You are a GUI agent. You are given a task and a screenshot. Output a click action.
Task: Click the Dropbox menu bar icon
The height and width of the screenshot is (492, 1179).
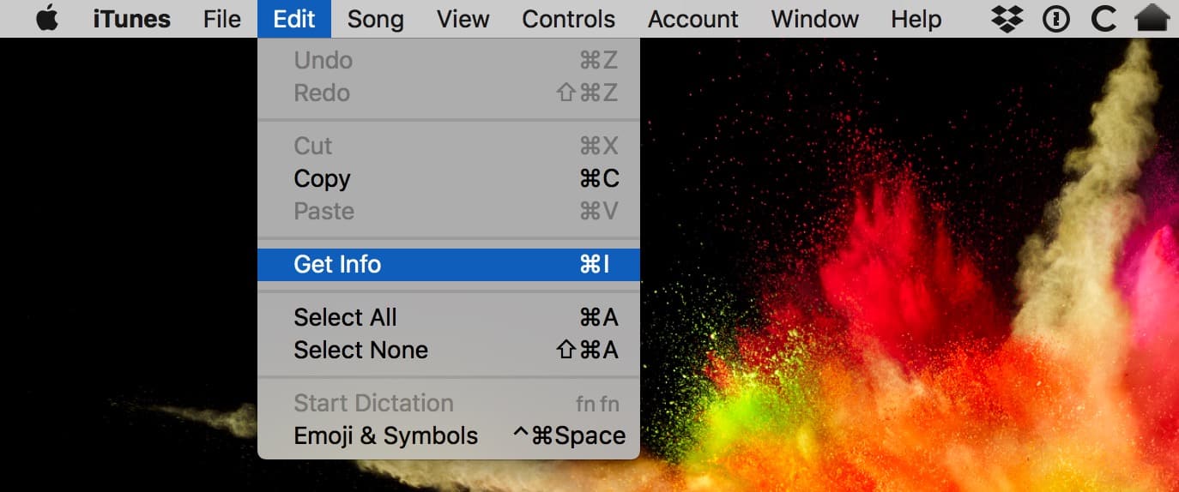[x=1007, y=19]
